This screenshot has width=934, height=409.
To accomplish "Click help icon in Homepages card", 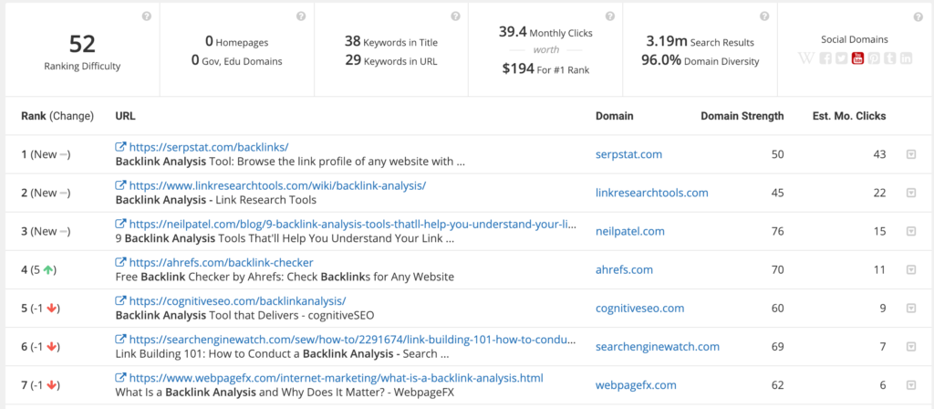I will [x=301, y=16].
